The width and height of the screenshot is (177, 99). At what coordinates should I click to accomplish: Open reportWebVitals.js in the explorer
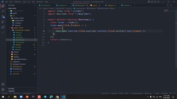20,59
